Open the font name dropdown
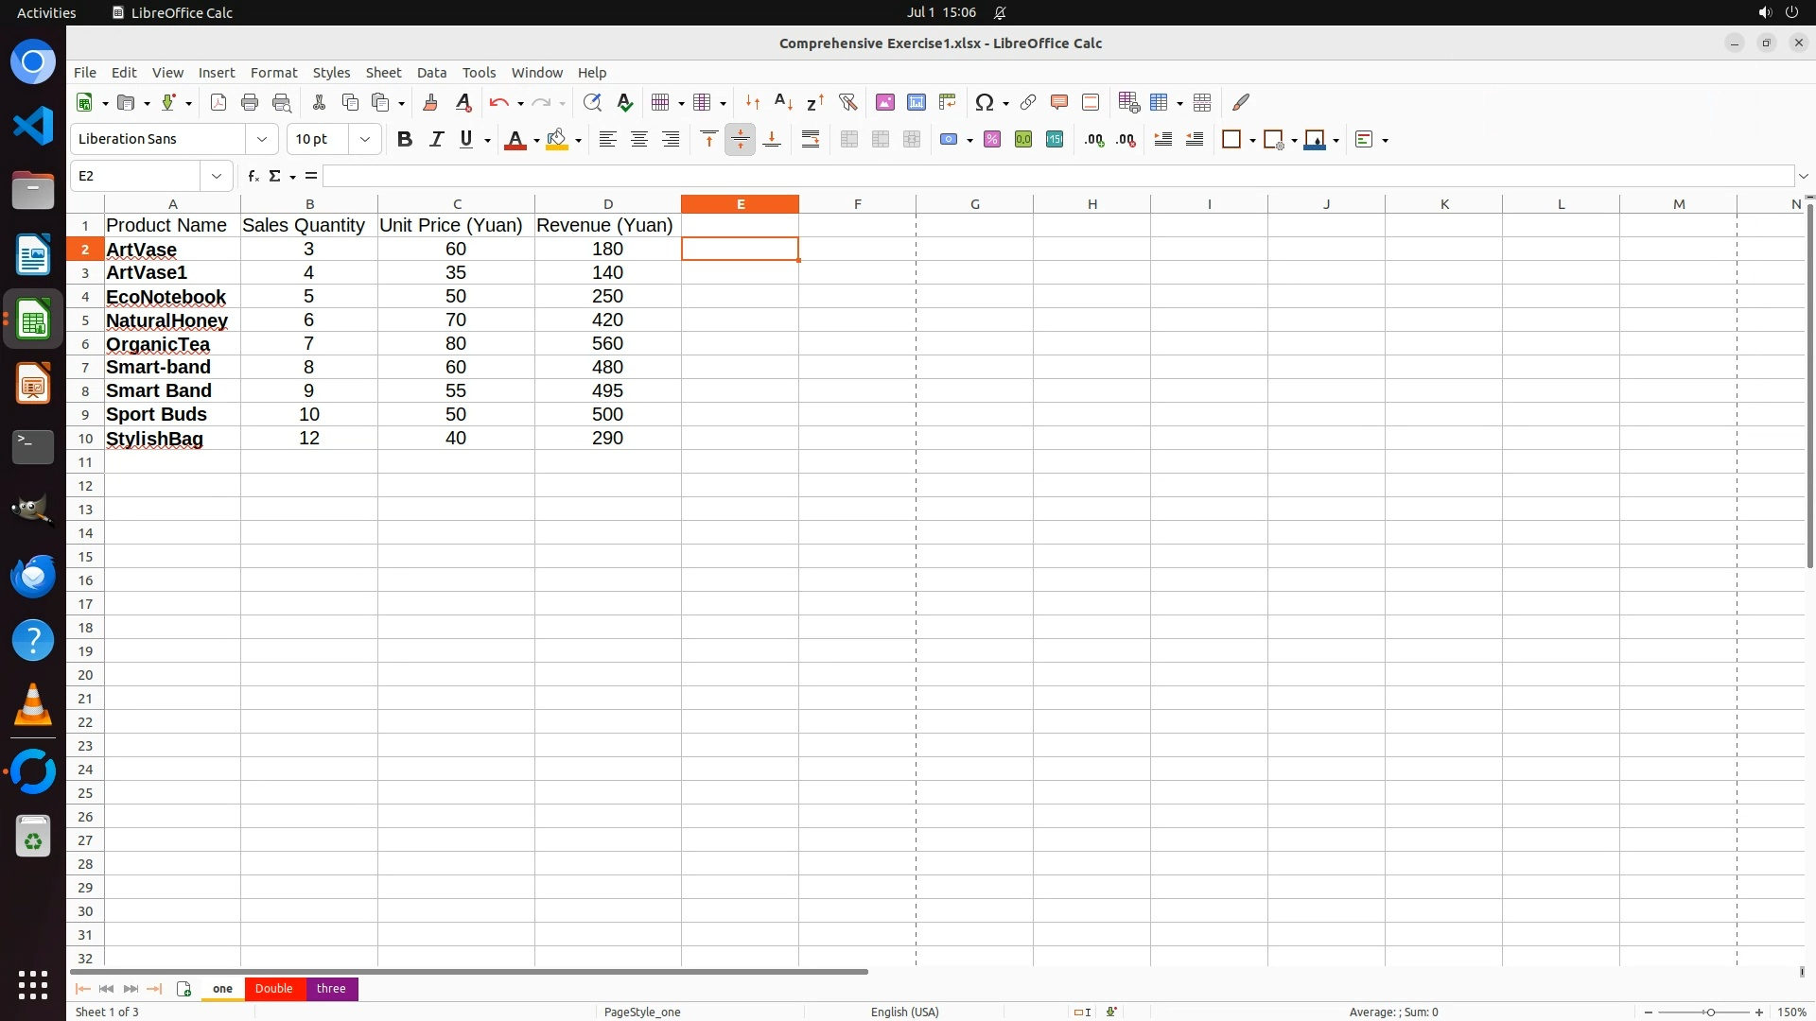Image resolution: width=1816 pixels, height=1021 pixels. point(262,139)
